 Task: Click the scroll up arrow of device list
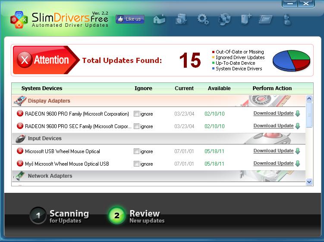point(309,99)
